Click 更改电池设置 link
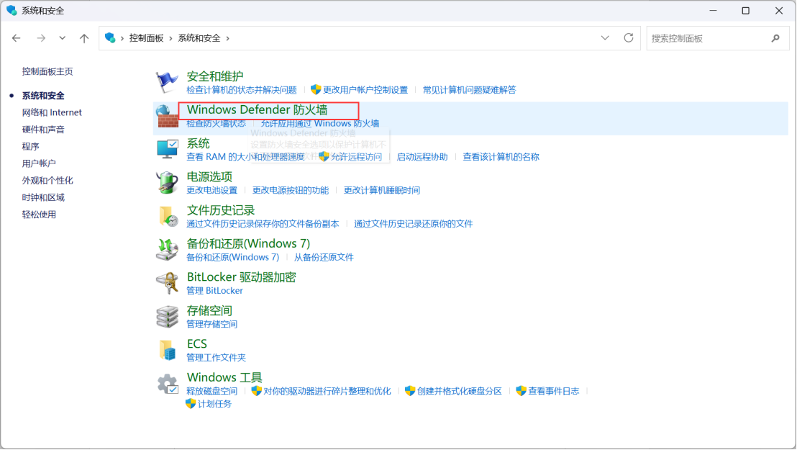 pos(212,190)
